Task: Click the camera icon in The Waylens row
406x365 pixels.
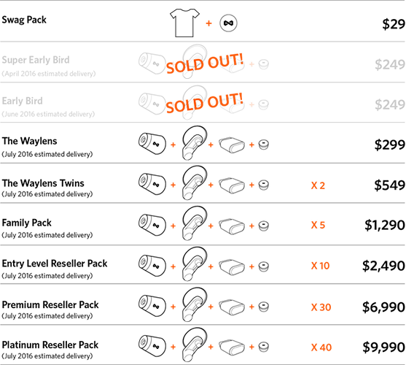Action: (x=152, y=143)
